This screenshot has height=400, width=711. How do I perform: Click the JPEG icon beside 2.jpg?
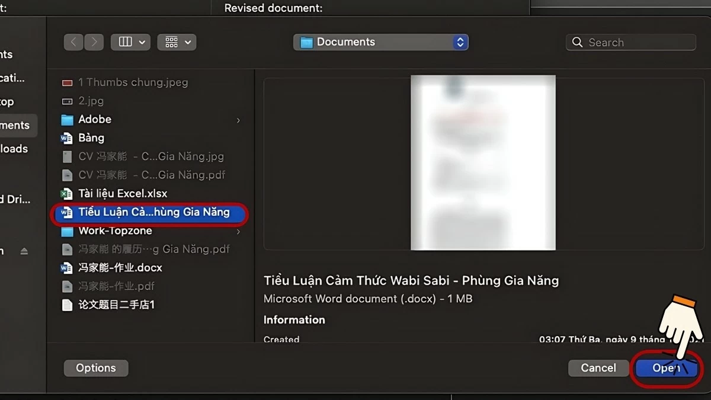point(66,101)
